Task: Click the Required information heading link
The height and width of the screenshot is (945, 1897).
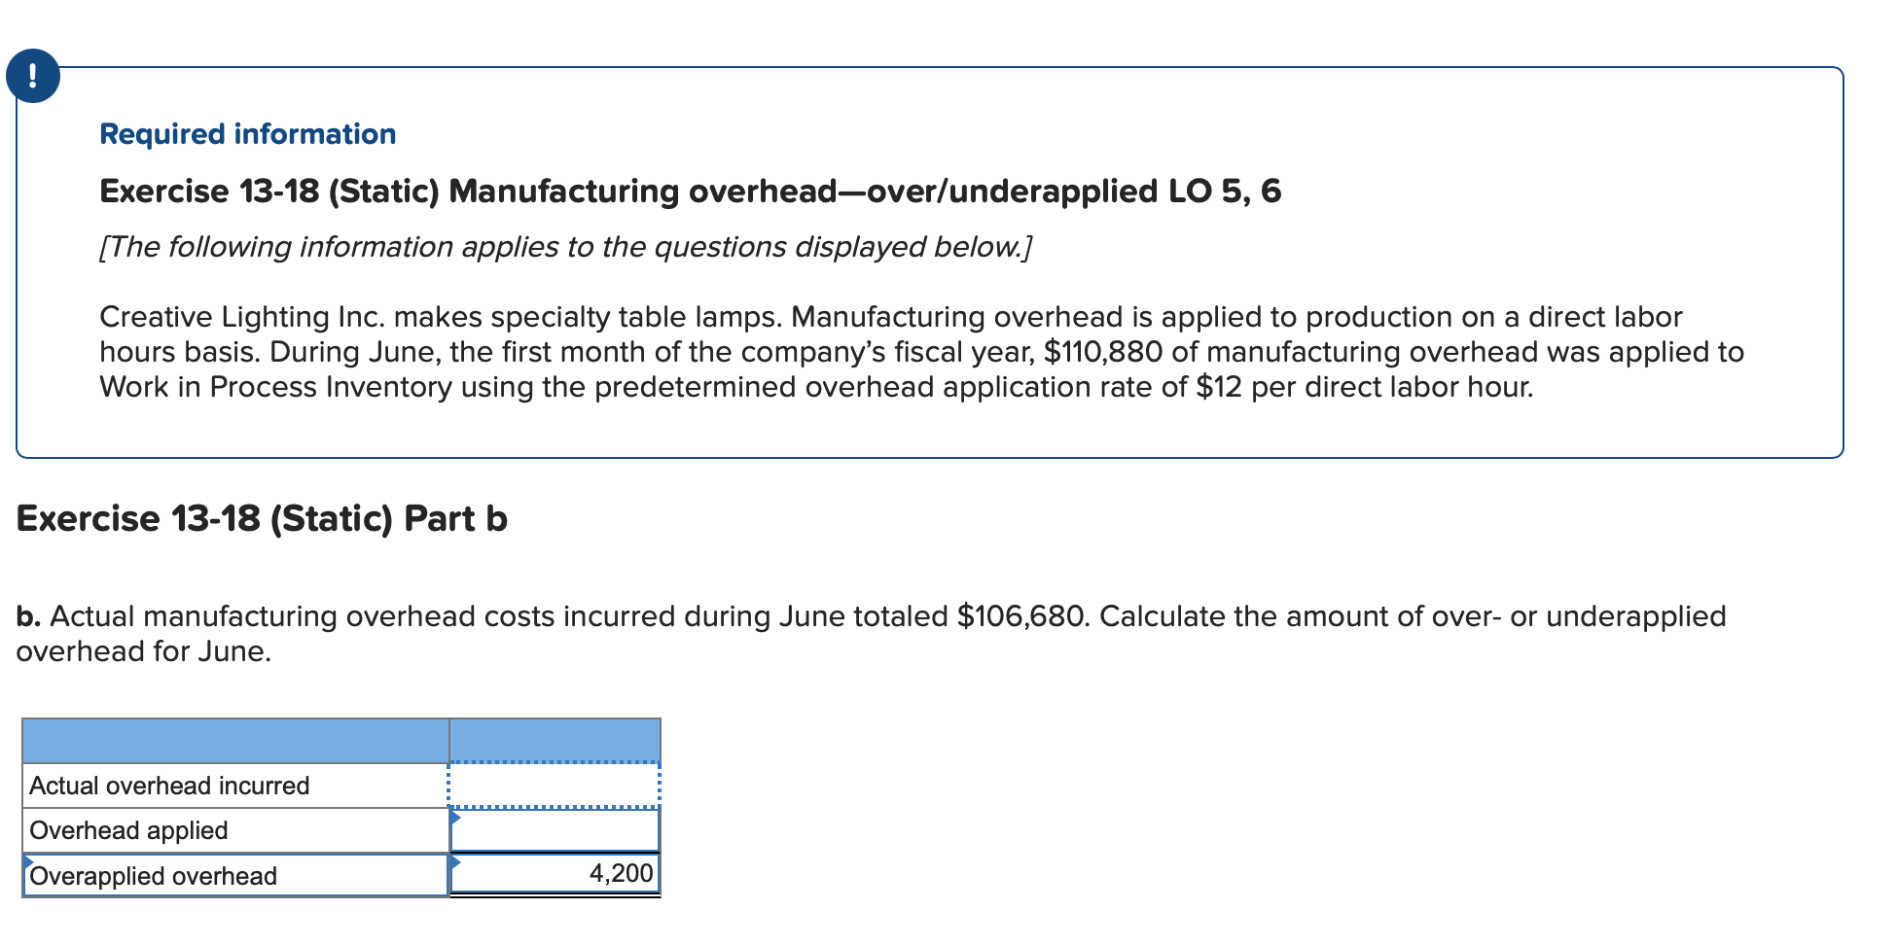Action: (x=247, y=134)
